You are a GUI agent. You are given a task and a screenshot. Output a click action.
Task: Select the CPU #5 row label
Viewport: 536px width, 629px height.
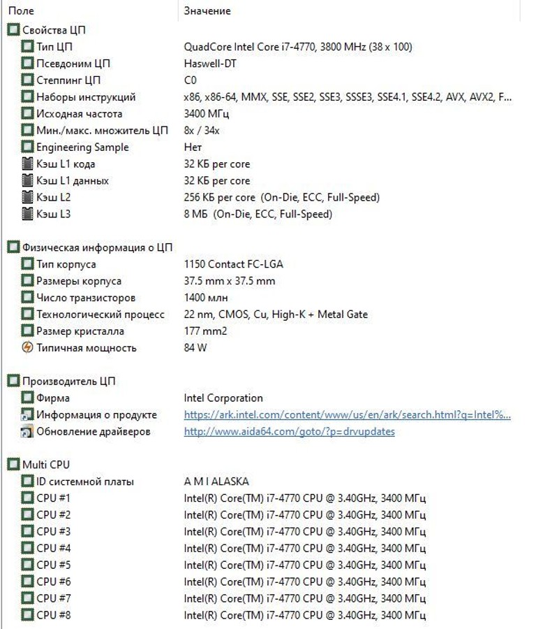tap(53, 565)
